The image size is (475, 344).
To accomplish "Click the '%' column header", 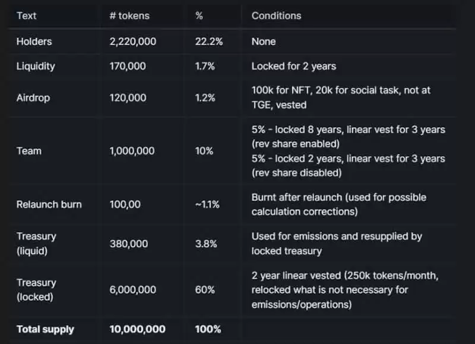I will pyautogui.click(x=199, y=15).
